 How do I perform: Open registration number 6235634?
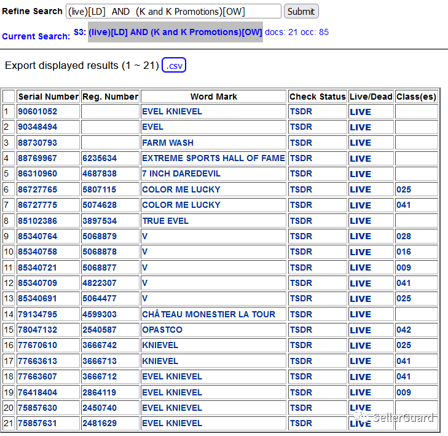(99, 158)
